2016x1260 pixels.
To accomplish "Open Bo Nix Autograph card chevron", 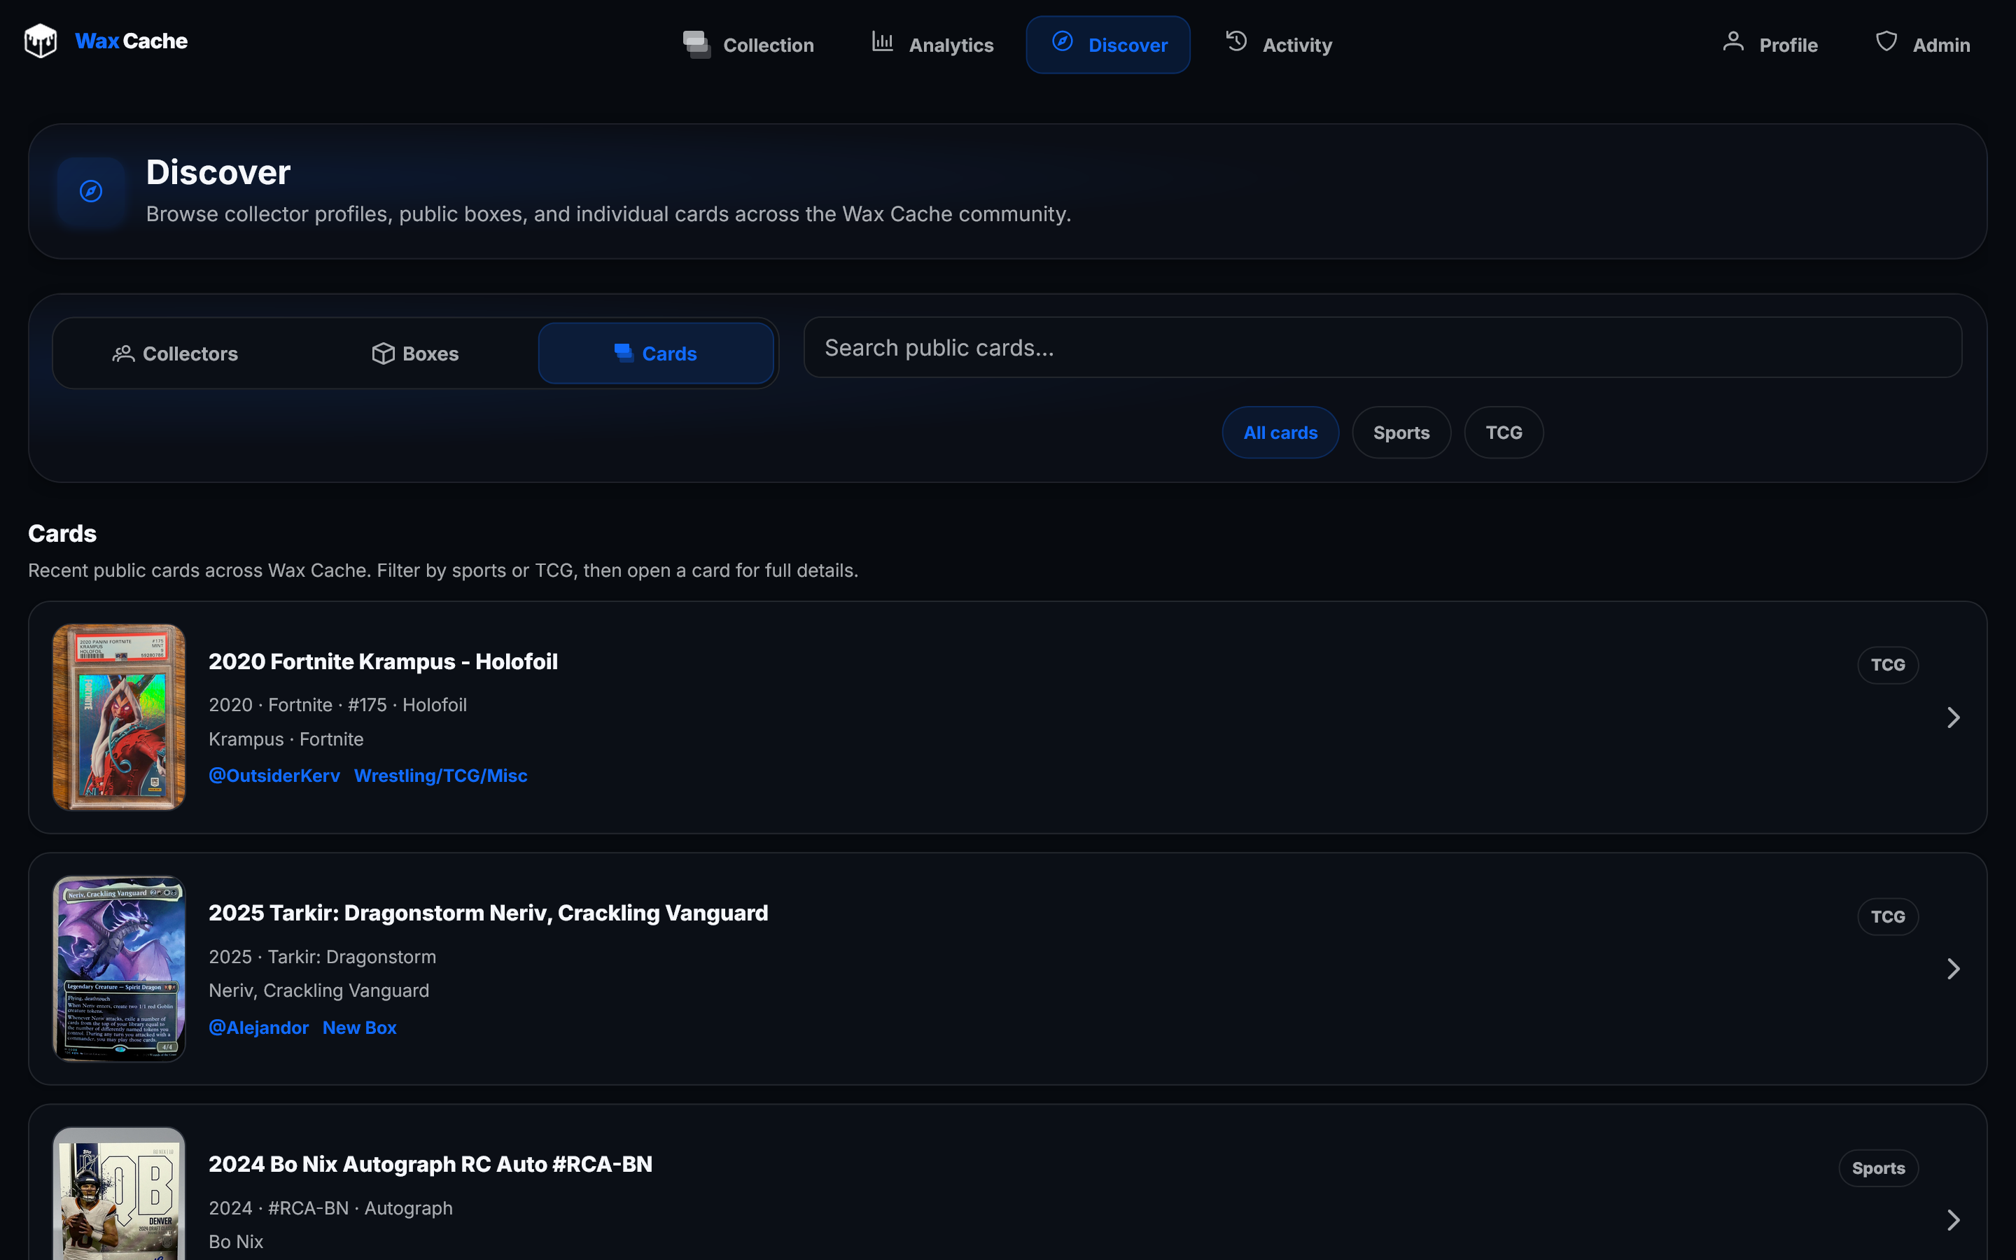I will click(1954, 1220).
